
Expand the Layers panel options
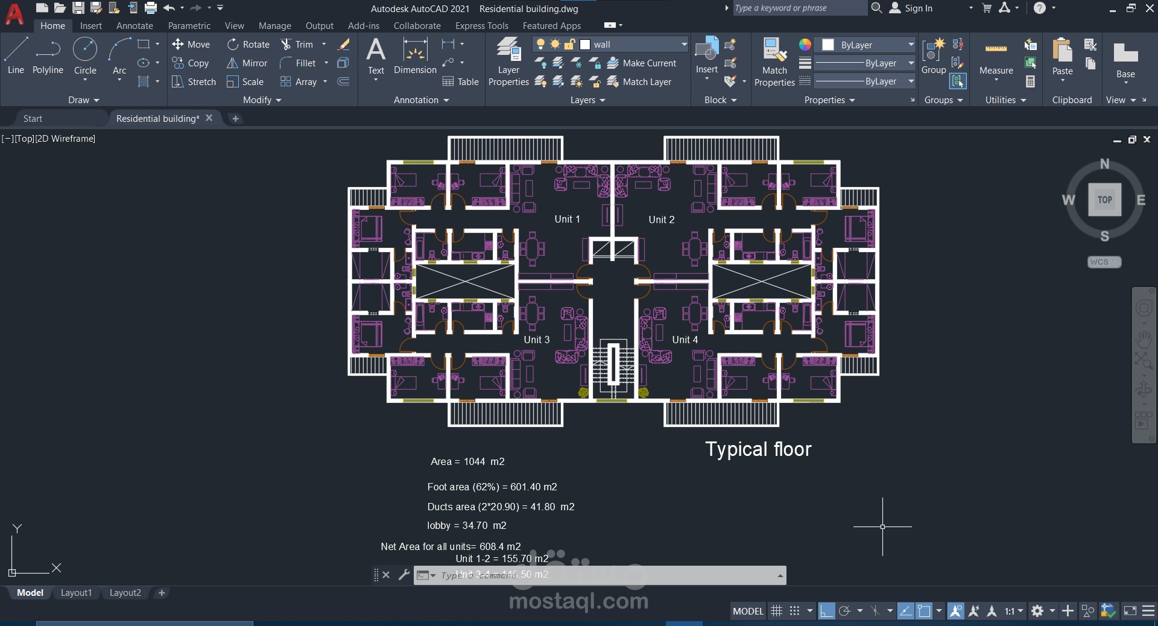[587, 100]
